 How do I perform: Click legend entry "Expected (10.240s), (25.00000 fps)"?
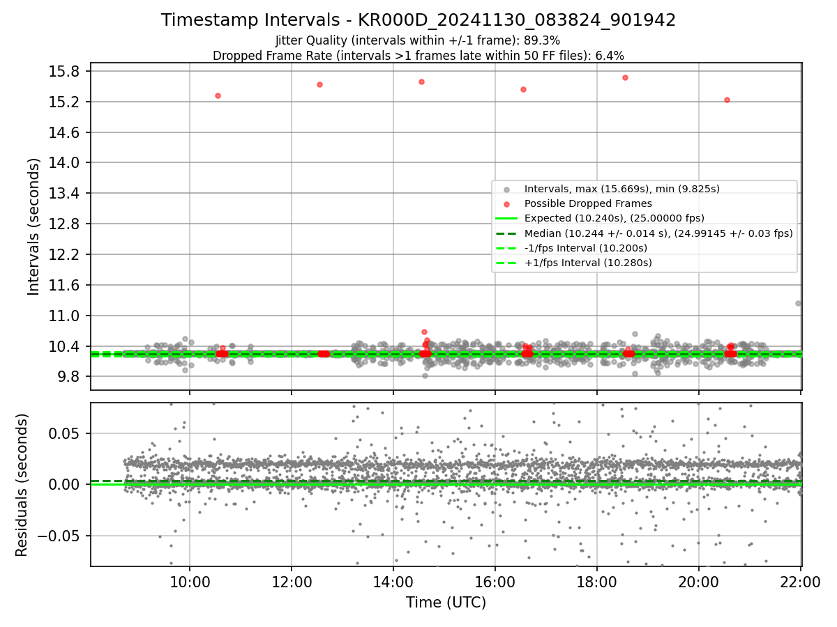click(x=614, y=218)
